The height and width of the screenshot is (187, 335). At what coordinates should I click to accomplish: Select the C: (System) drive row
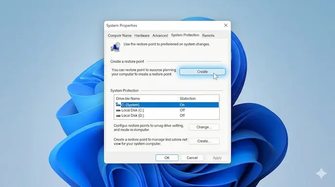coord(167,105)
